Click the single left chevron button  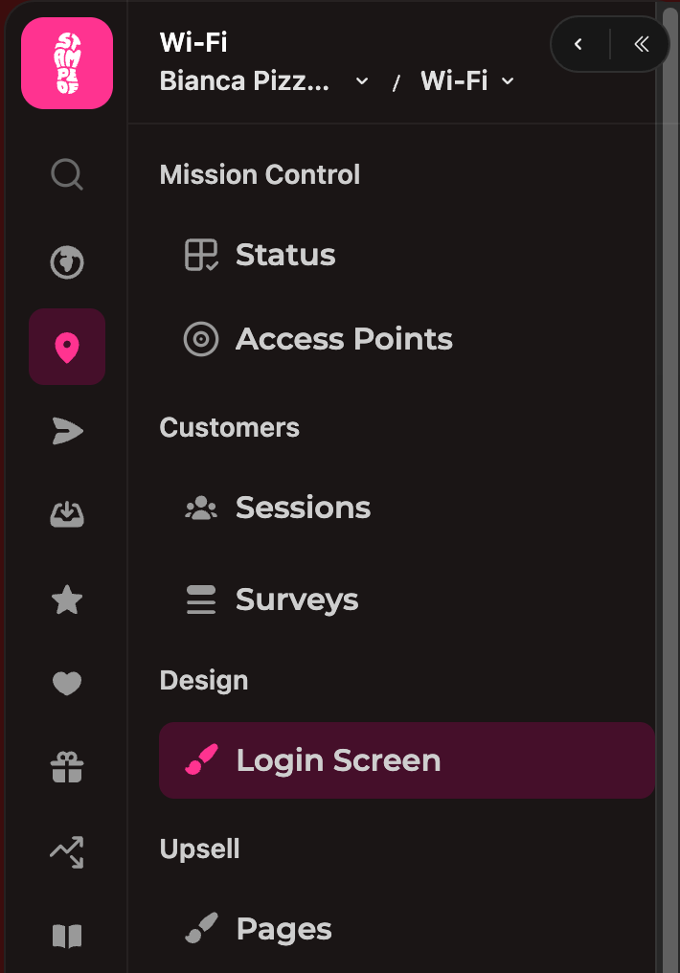coord(578,44)
